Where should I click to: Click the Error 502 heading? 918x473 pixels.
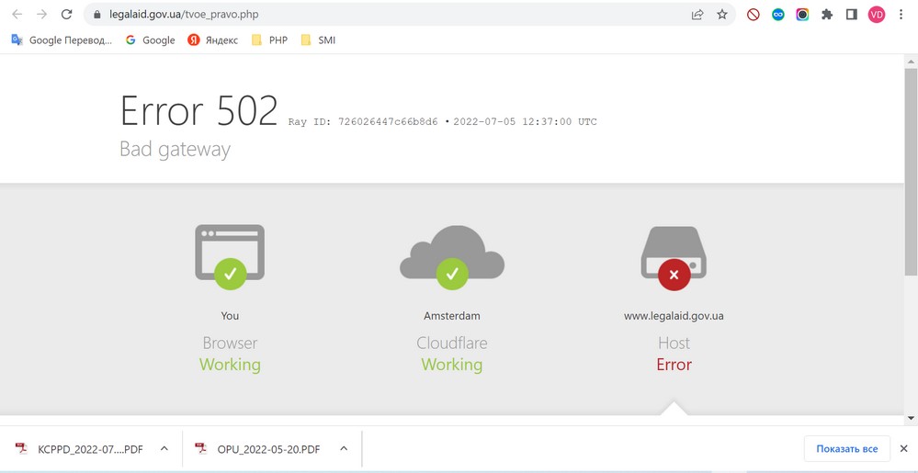(199, 110)
